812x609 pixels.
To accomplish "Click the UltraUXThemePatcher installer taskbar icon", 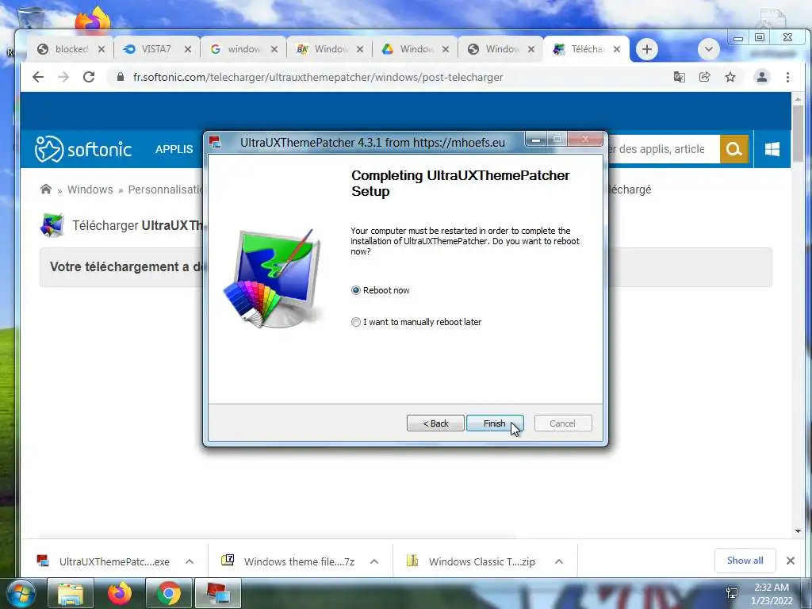I will tap(218, 594).
